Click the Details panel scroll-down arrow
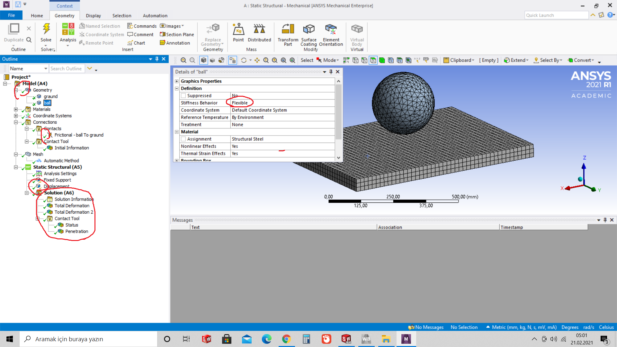The height and width of the screenshot is (347, 617). click(x=338, y=158)
